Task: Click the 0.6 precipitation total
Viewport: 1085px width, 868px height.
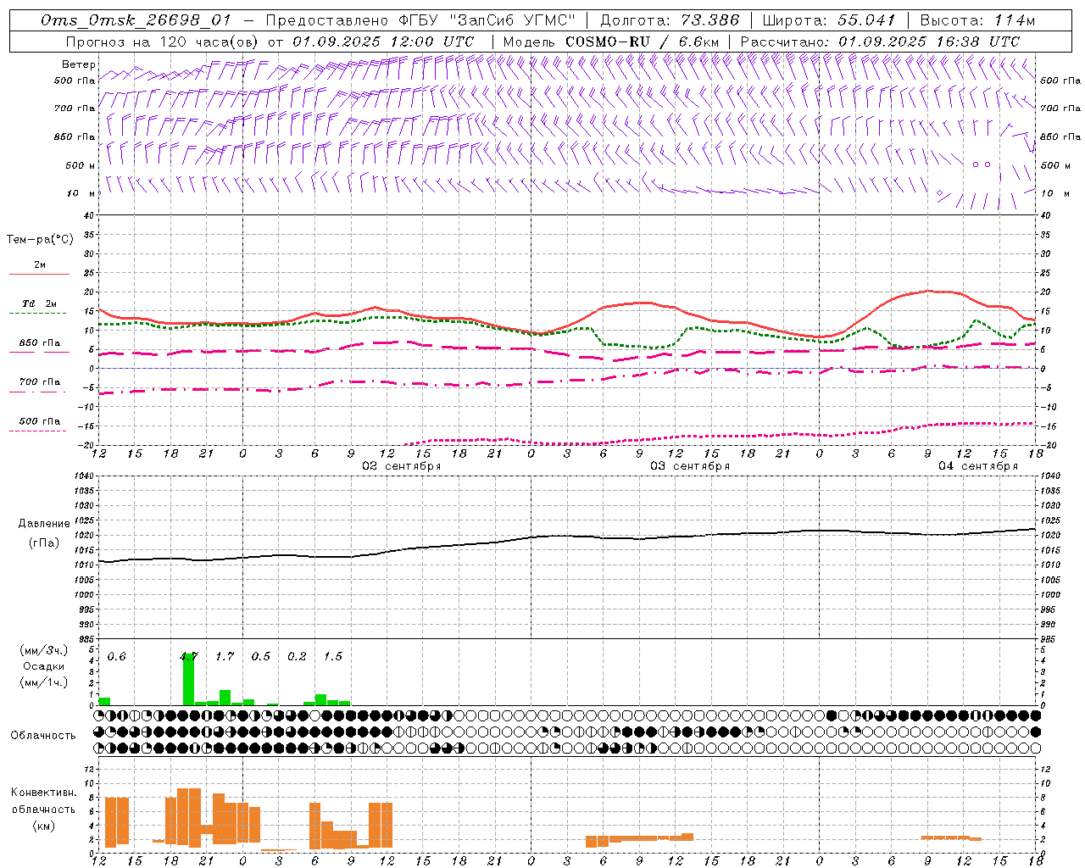Action: click(x=116, y=656)
